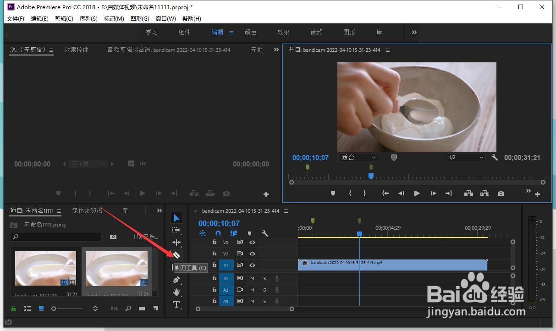Go to In point in program monitor

pyautogui.click(x=385, y=193)
